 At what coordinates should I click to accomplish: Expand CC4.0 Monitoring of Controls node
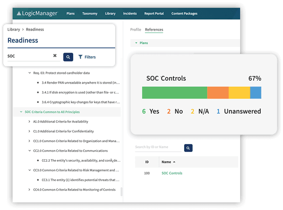click(x=29, y=190)
